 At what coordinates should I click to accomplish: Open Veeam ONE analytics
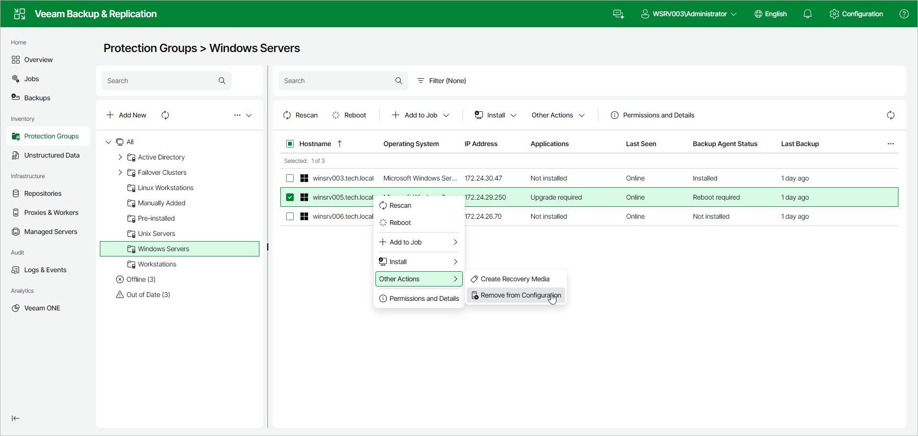click(x=48, y=308)
